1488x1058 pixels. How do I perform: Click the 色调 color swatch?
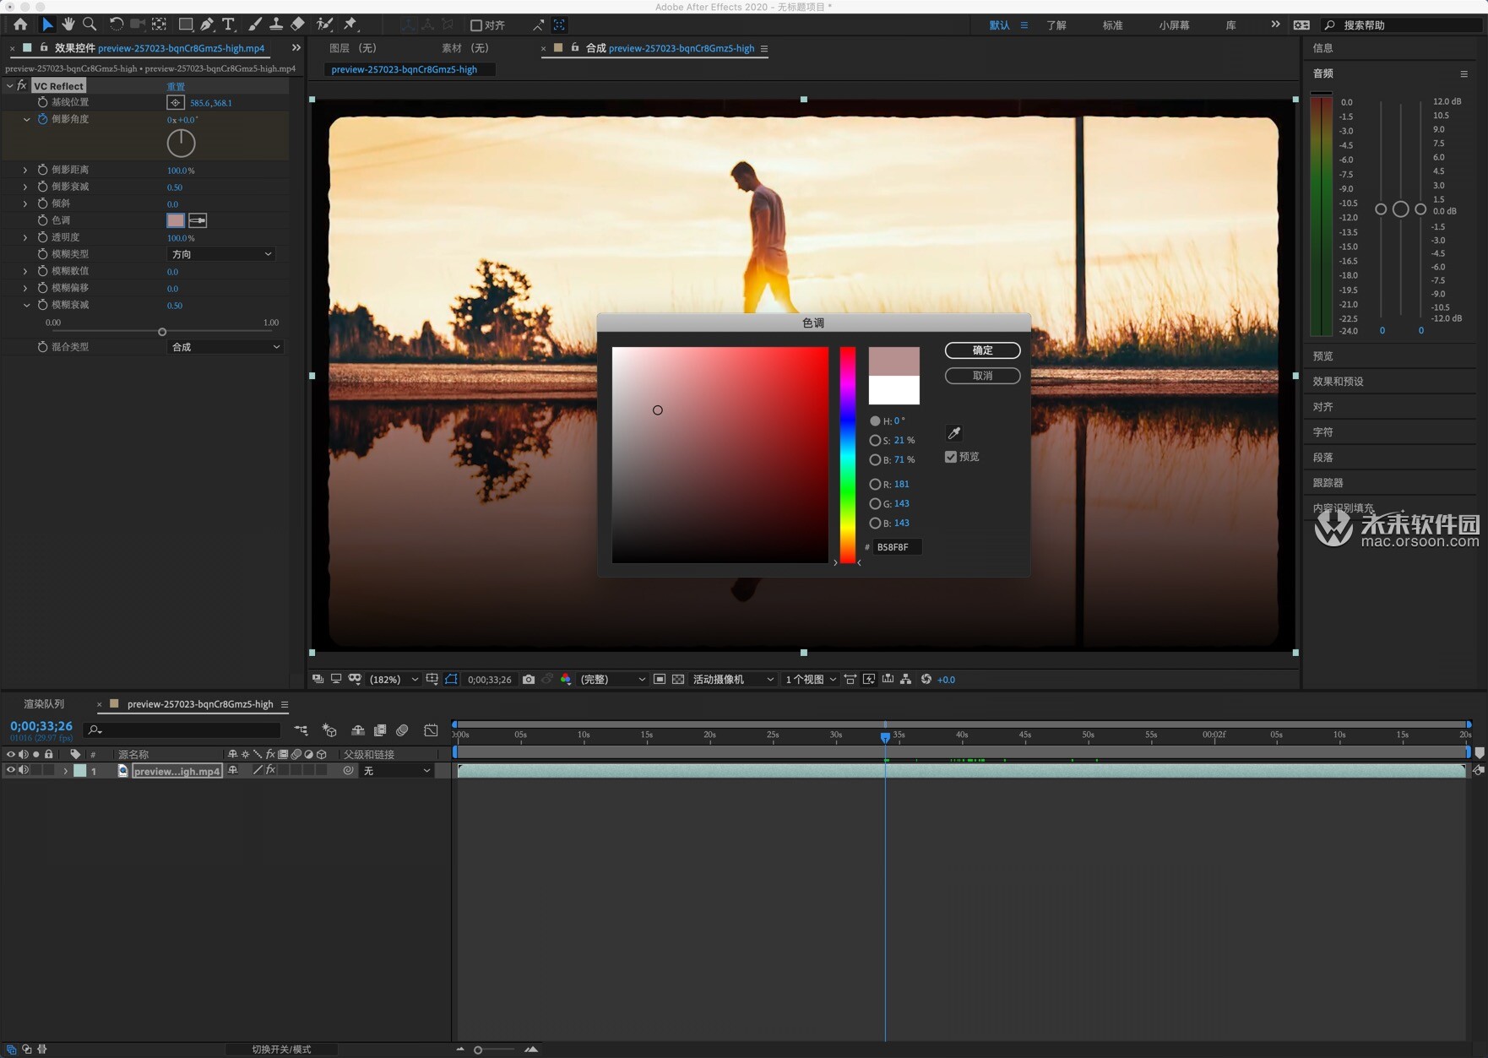tap(176, 220)
